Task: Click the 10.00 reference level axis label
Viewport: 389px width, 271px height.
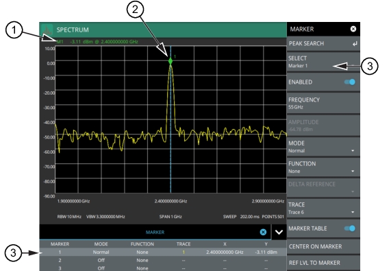Action: tap(49, 49)
